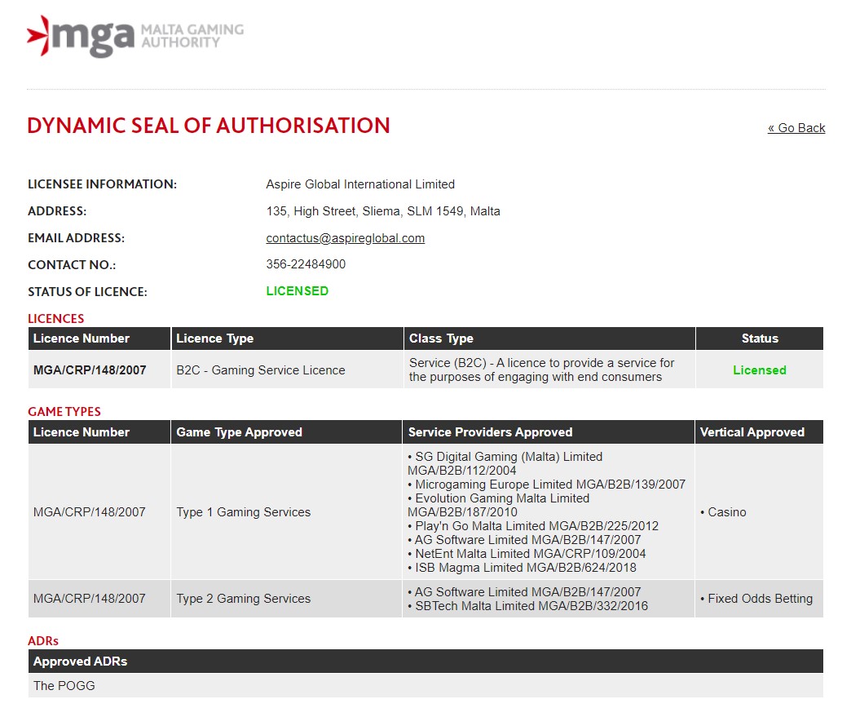Click the green Licensed status cell
This screenshot has height=708, width=851.
[x=759, y=370]
